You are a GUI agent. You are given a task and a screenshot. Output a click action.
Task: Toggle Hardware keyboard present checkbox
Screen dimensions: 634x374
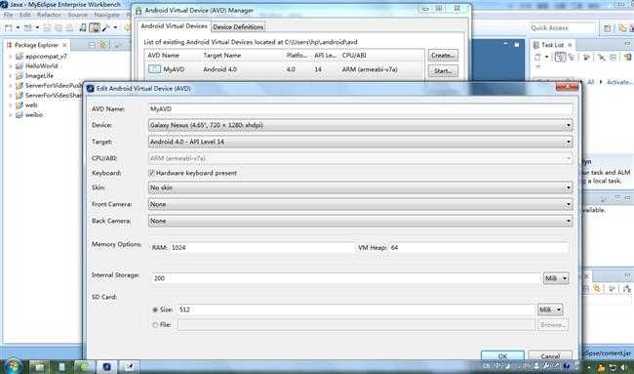151,173
